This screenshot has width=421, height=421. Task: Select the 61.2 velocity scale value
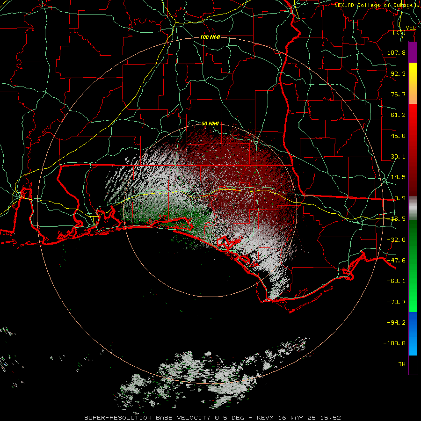pos(398,115)
